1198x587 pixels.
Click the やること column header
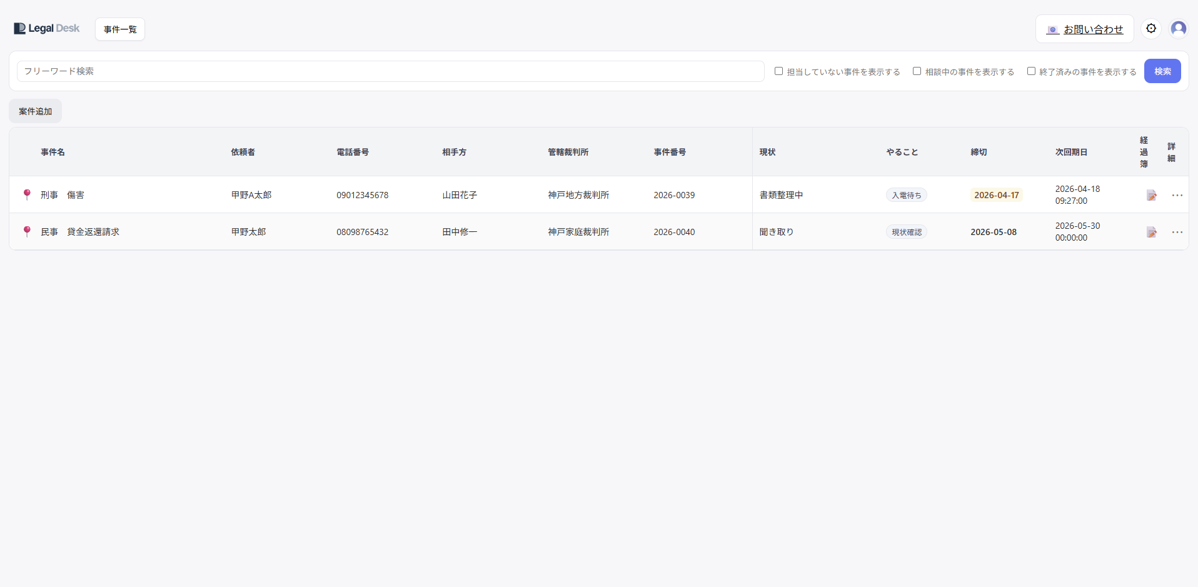pyautogui.click(x=902, y=152)
